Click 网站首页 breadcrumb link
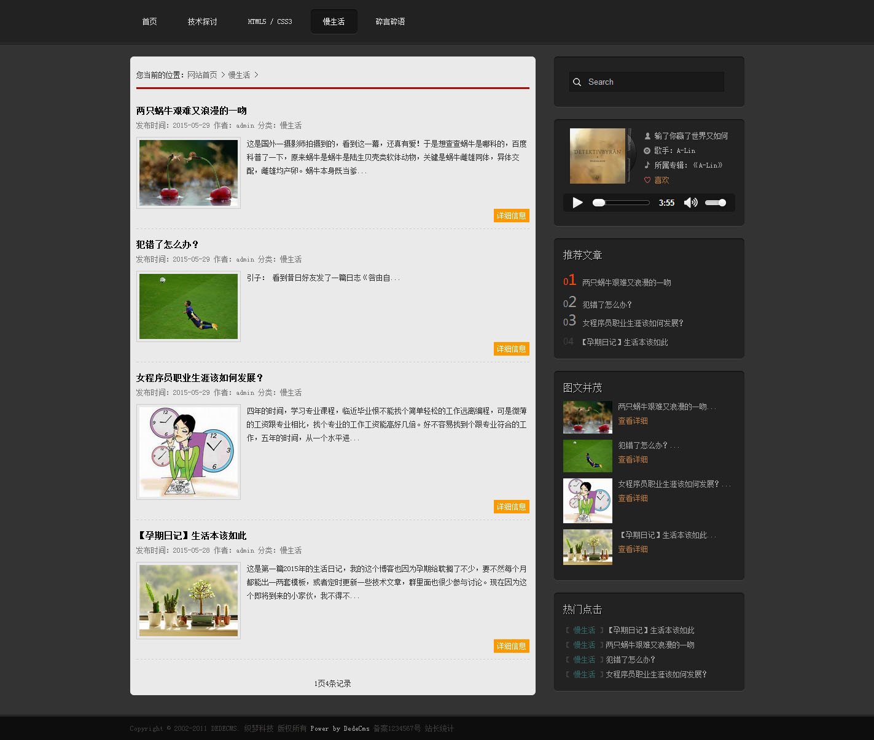 pos(202,75)
